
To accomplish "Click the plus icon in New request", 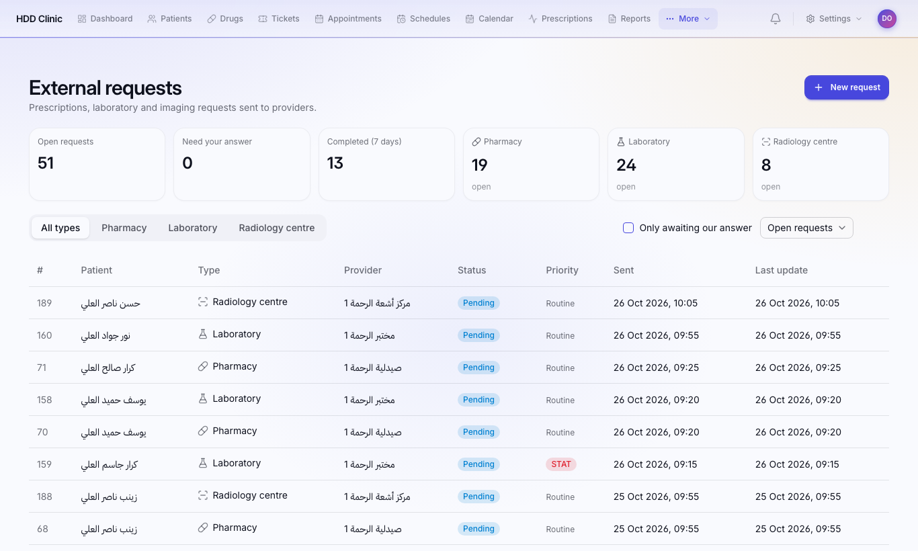I will coord(819,87).
